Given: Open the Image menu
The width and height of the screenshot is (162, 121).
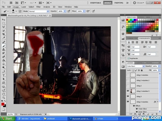Looking at the screenshot, I should [16, 7].
